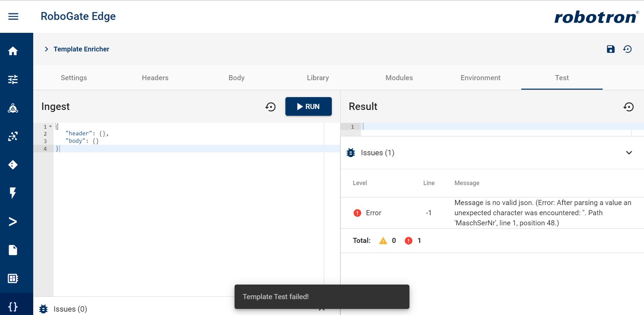Switch to the Headers tab
The width and height of the screenshot is (644, 315).
(155, 78)
